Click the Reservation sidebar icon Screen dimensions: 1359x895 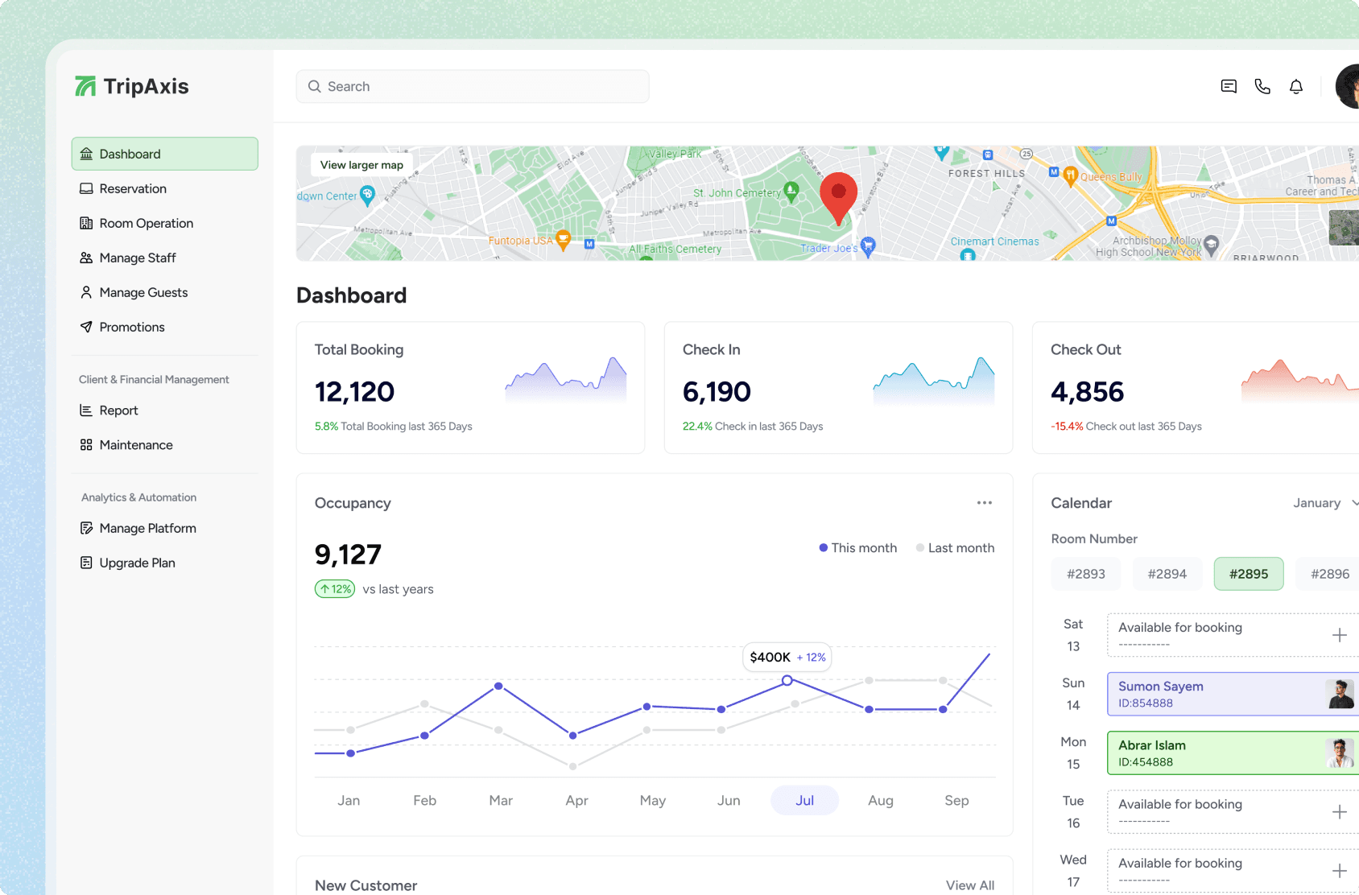(x=86, y=188)
